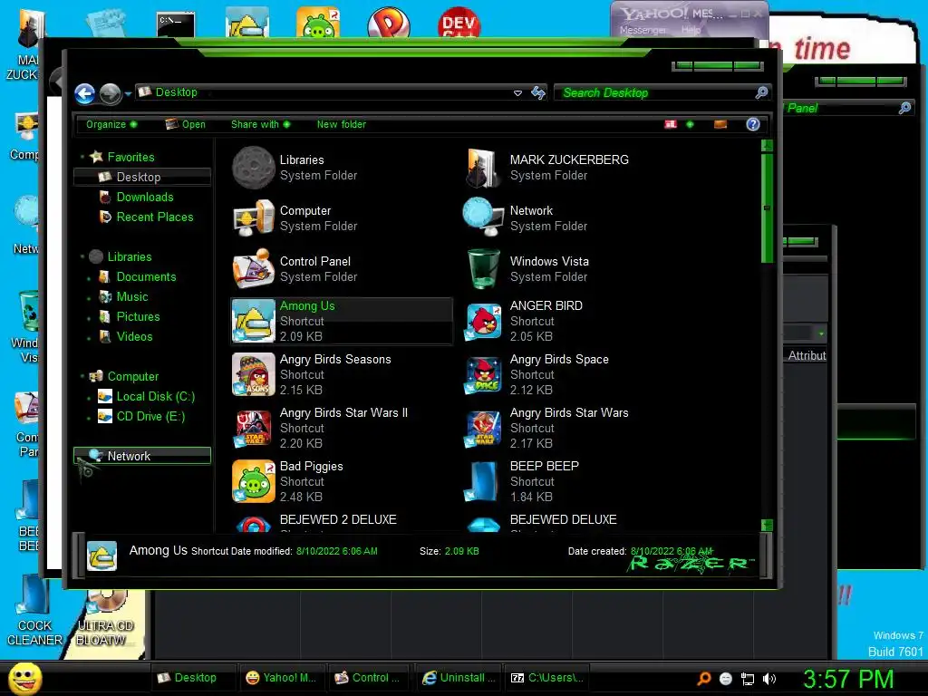The height and width of the screenshot is (696, 928).
Task: Select the Angry Birds Star Wars shortcut
Action: coord(483,428)
